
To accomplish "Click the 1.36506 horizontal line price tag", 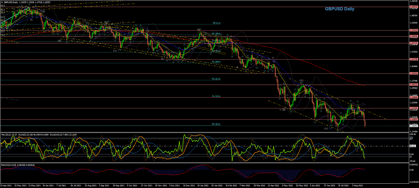I will tap(414, 36).
